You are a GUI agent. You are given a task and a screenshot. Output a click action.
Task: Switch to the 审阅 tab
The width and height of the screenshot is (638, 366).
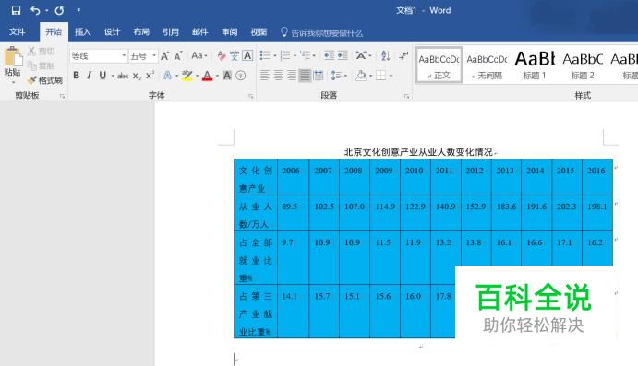click(229, 31)
